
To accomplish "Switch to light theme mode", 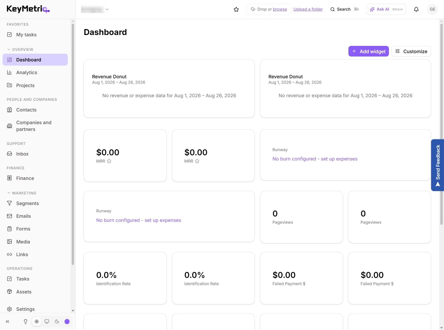I will click(37, 321).
